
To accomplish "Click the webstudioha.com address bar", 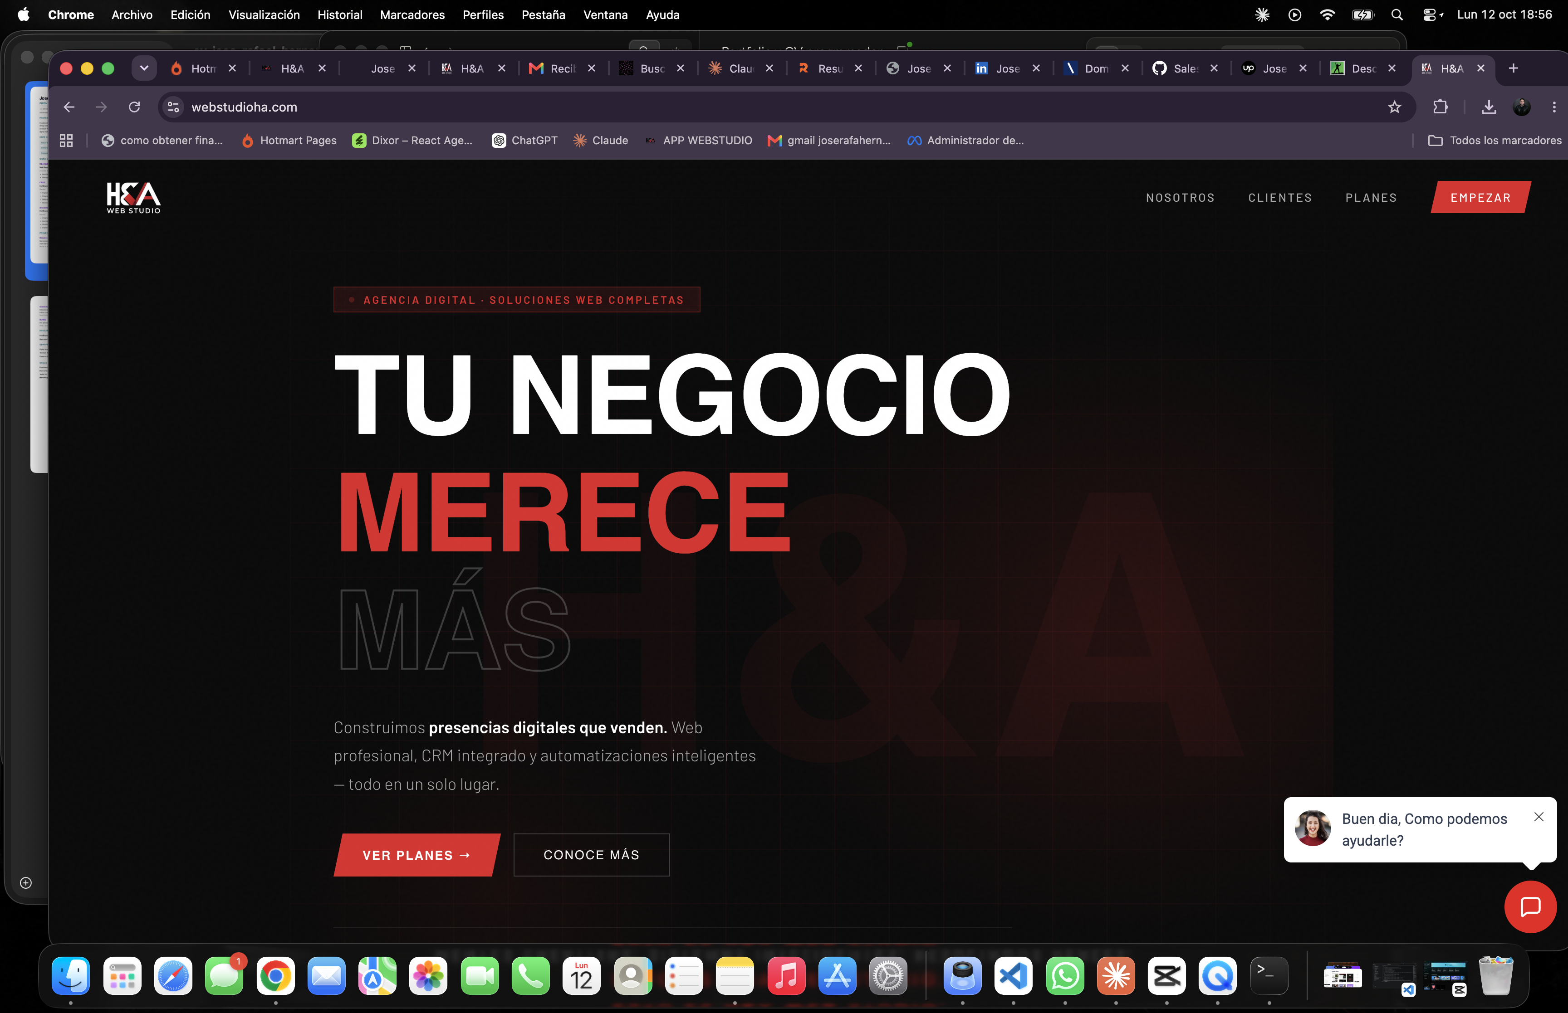I will (786, 107).
